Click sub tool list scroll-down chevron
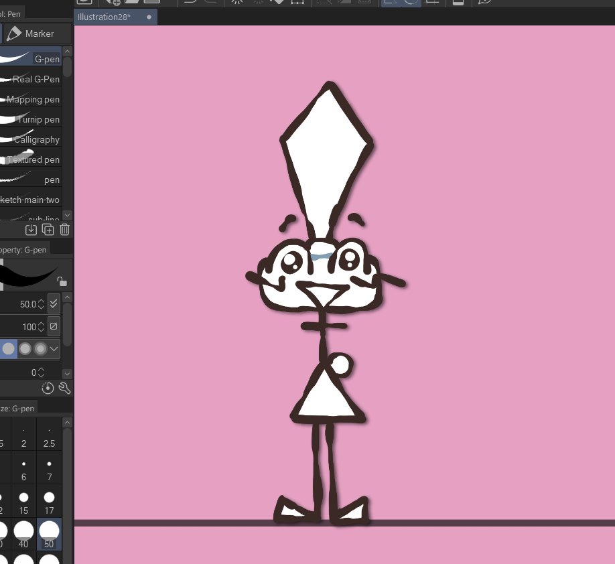 click(x=67, y=214)
